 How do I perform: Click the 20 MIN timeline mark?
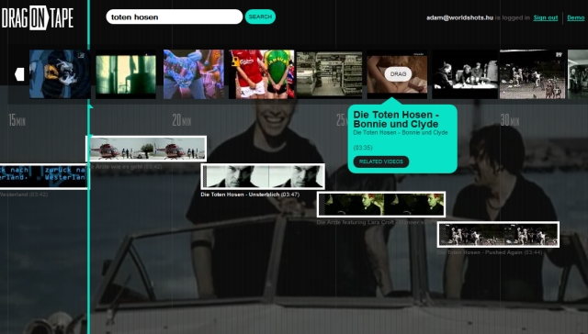182,120
